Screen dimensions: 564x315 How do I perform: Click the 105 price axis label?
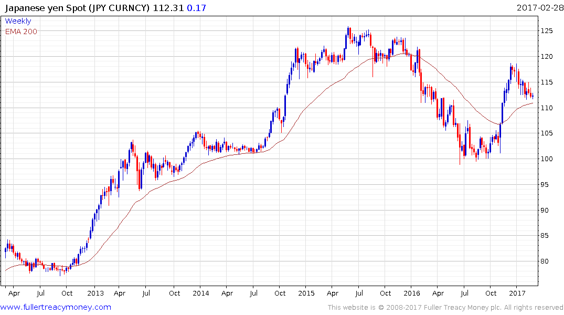(547, 133)
